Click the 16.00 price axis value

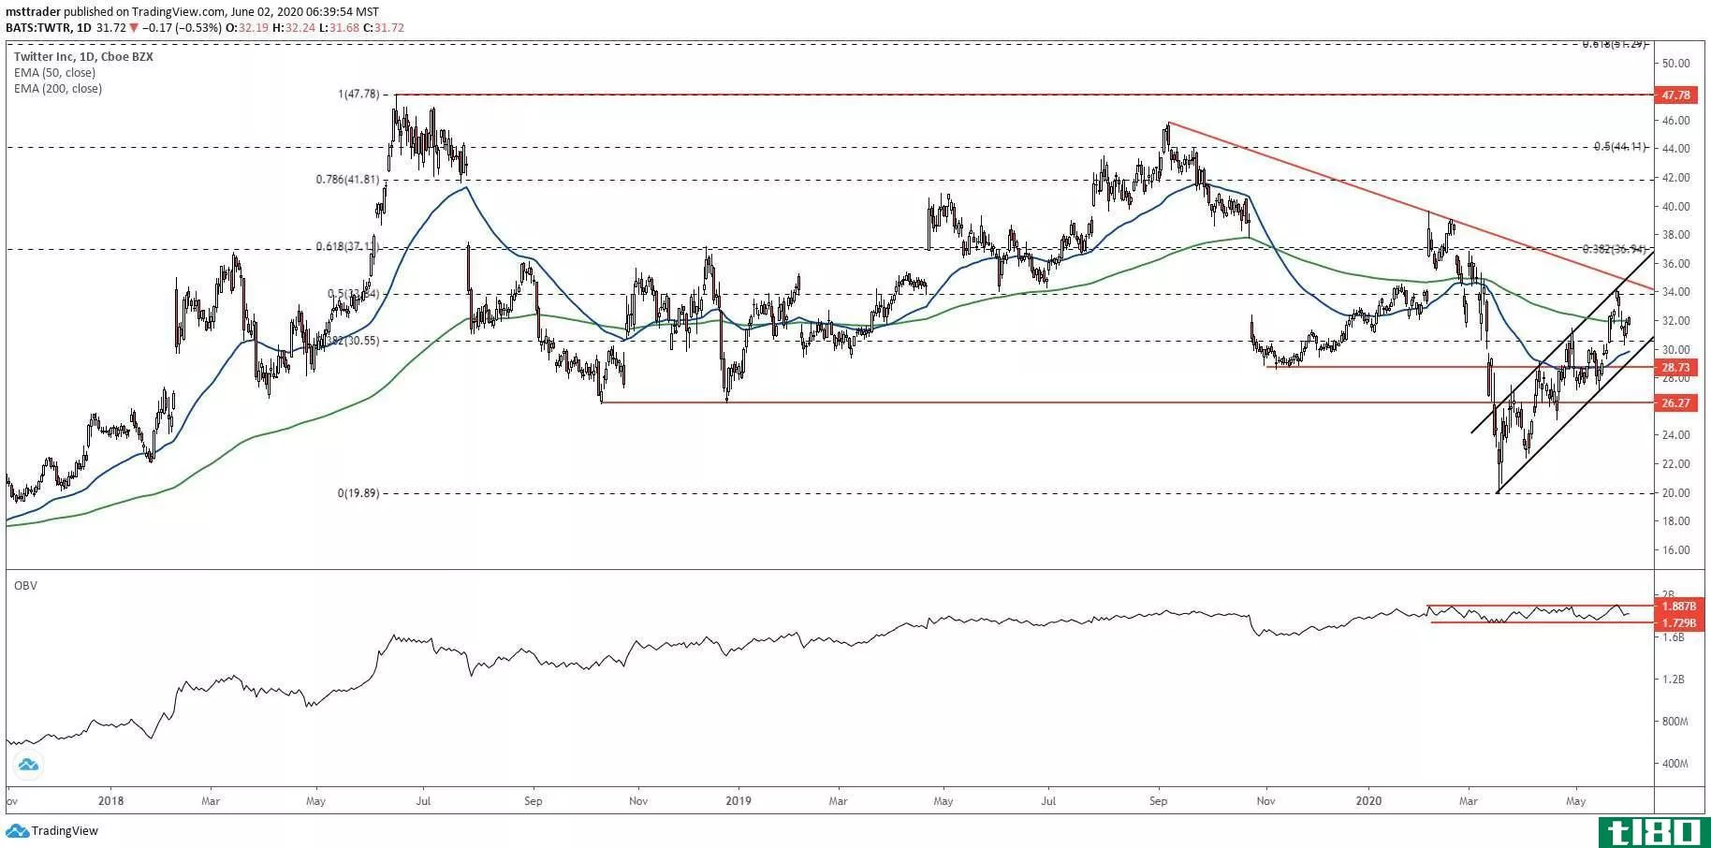1675,550
